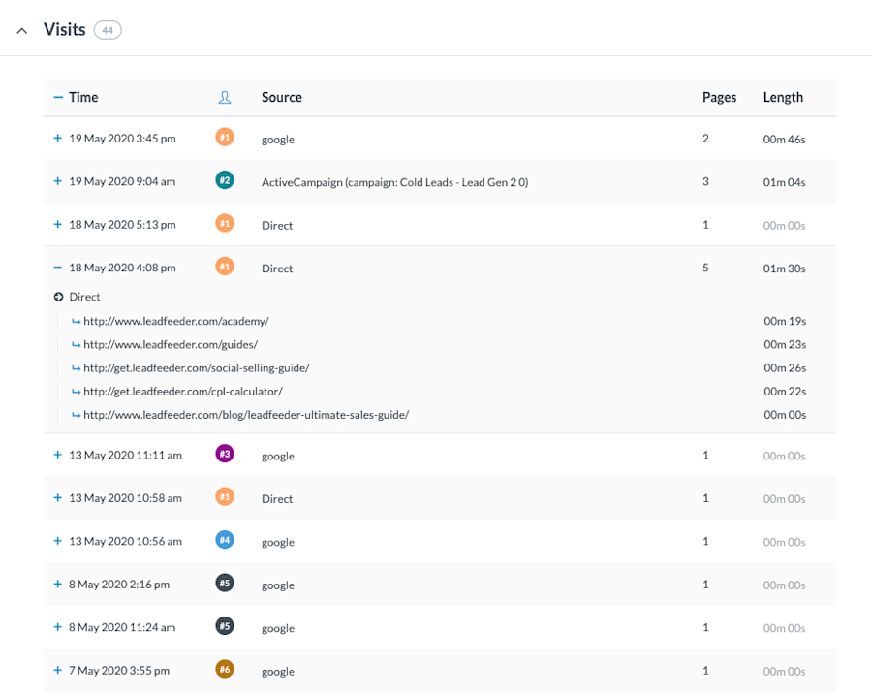This screenshot has width=872, height=696.
Task: Click the visitor person icon in table header
Action: pos(226,97)
